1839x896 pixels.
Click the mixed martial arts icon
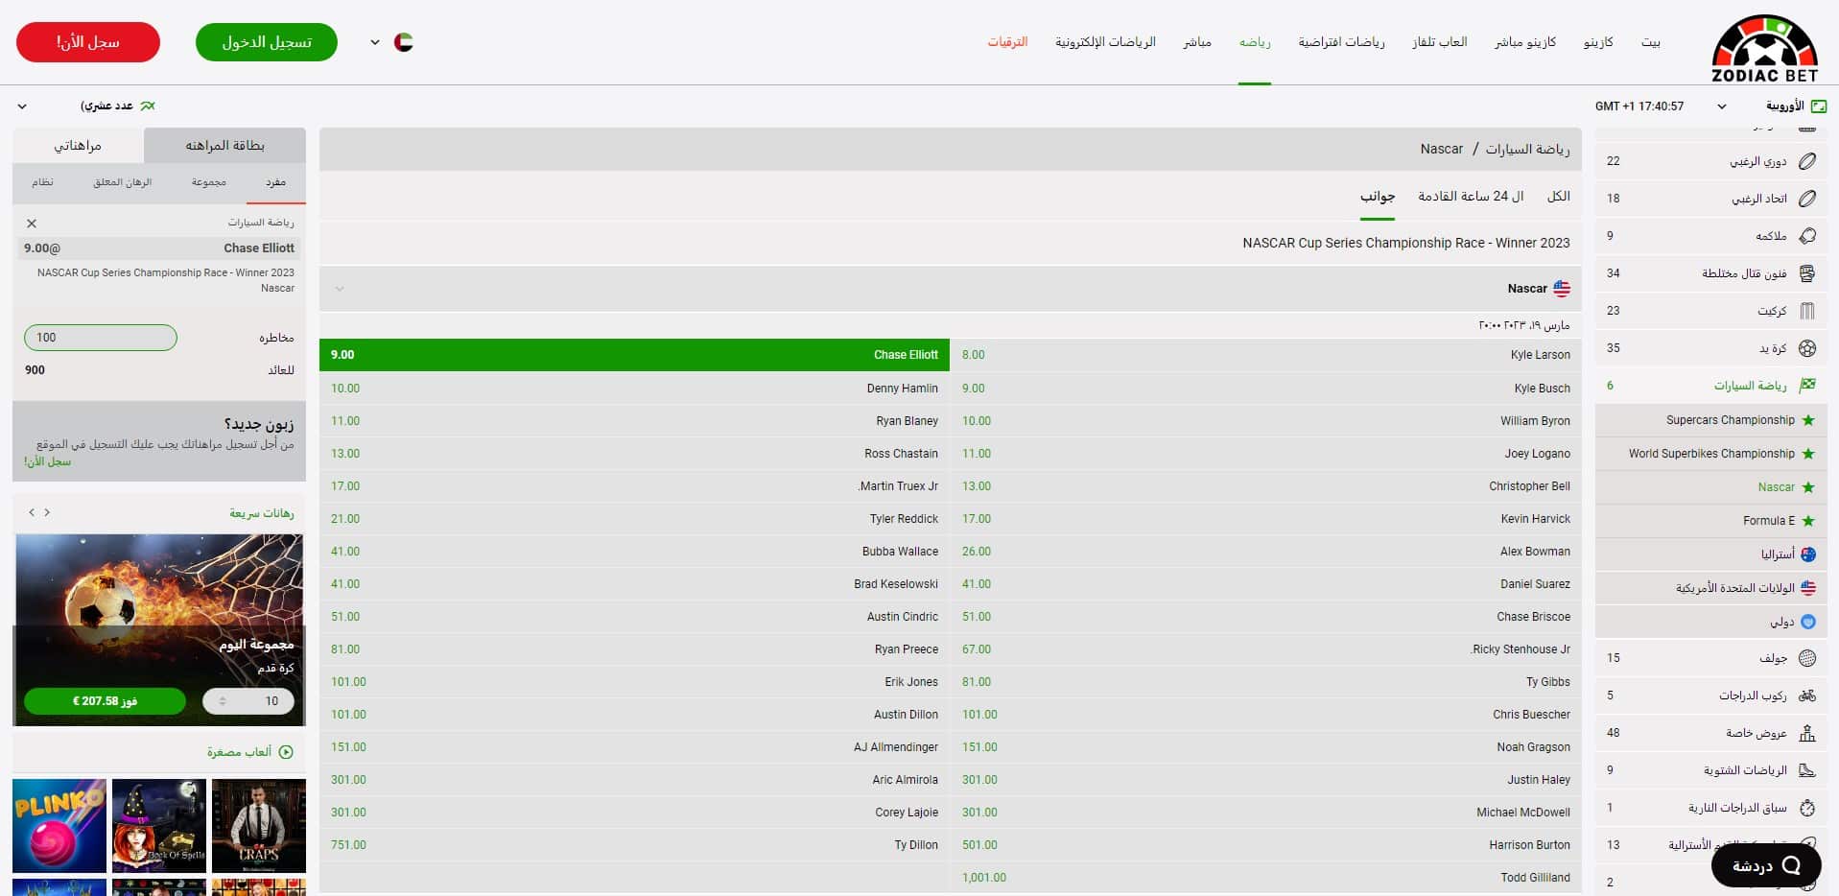pos(1807,273)
